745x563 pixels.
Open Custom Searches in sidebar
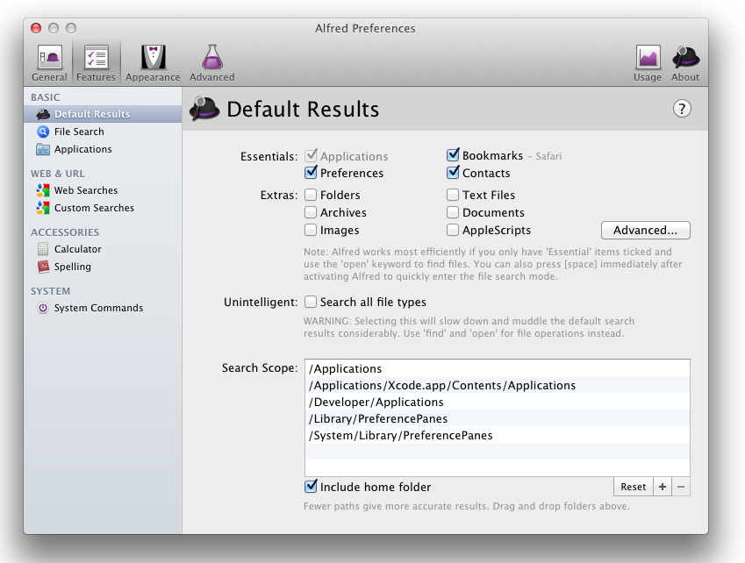103,208
